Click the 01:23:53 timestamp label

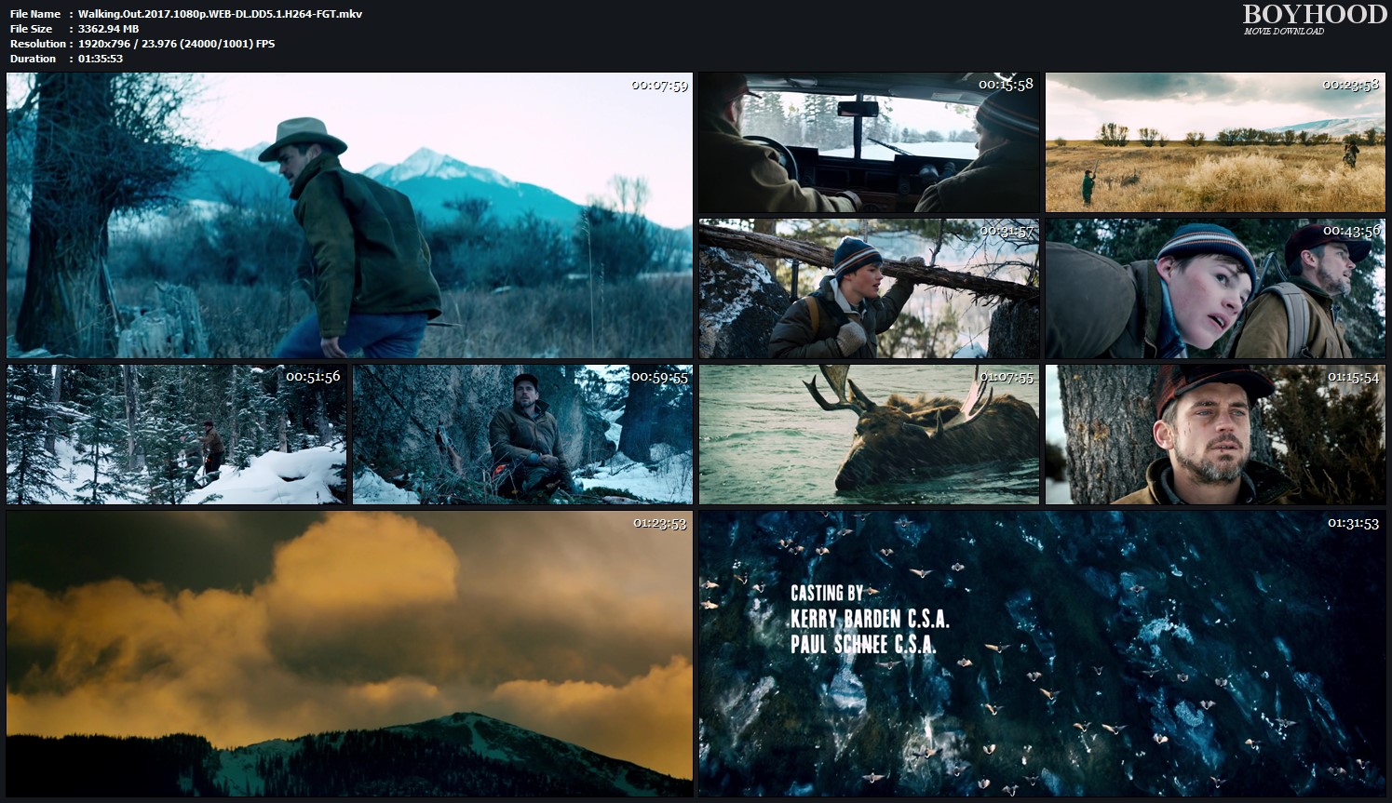[x=659, y=524]
